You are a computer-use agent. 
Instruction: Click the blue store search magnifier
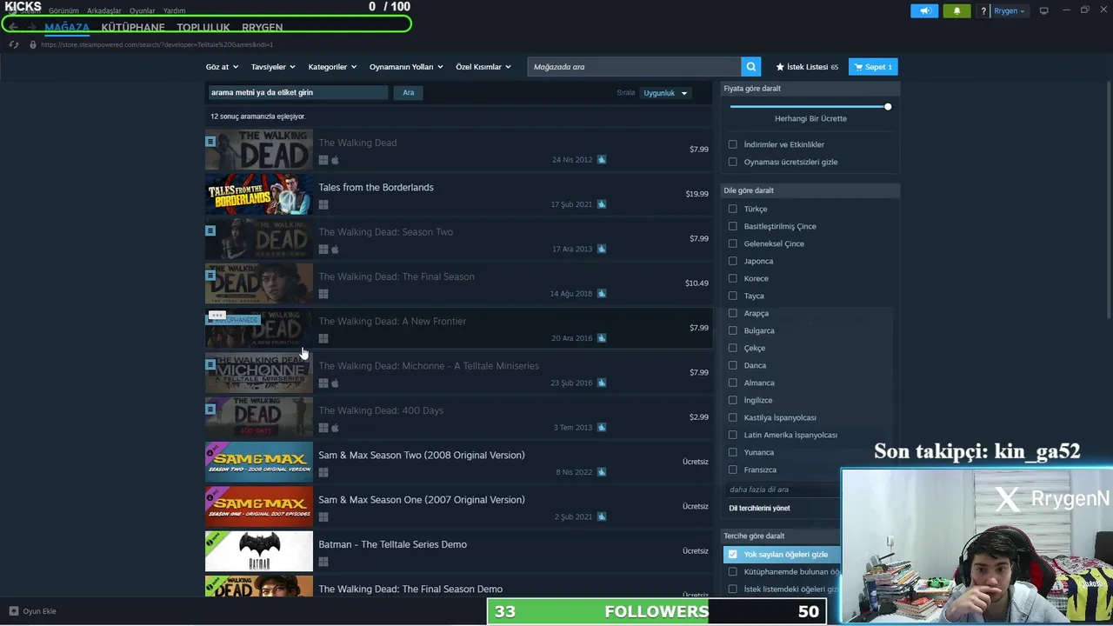click(x=751, y=66)
